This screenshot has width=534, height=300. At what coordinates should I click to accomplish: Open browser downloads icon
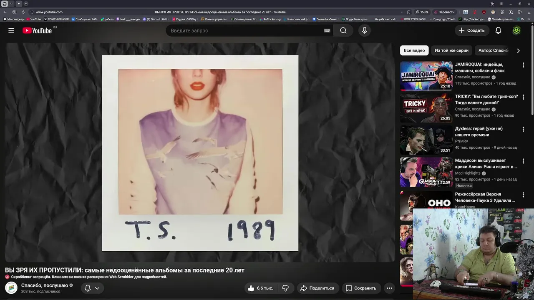tap(529, 12)
